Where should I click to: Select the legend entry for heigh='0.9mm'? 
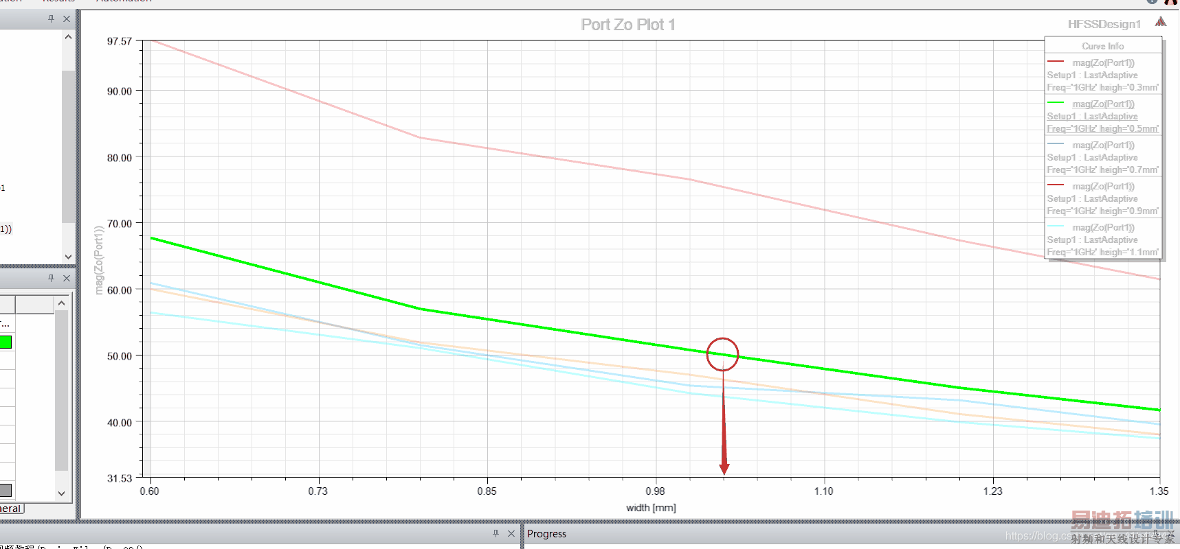1103,198
